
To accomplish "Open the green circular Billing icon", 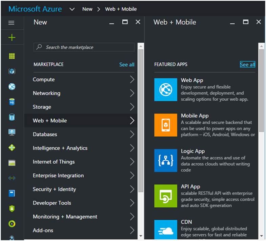I will tap(12, 224).
